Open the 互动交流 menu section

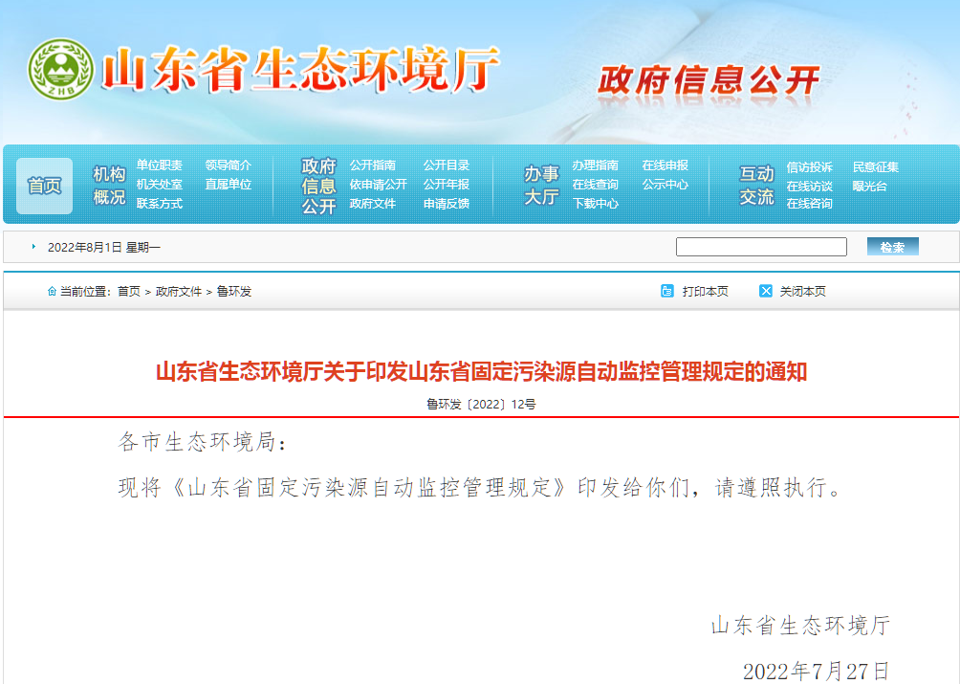point(754,182)
